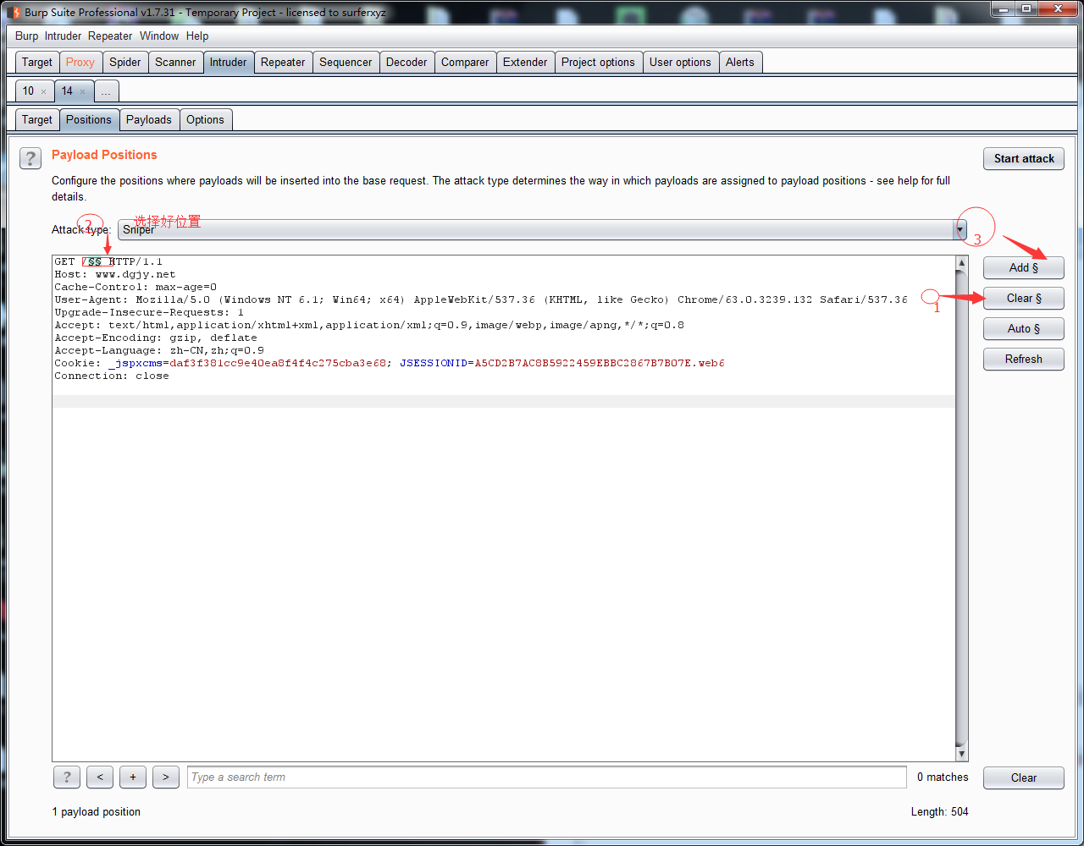
Task: Switch to Intruder's Target sub-tab
Action: pos(37,119)
